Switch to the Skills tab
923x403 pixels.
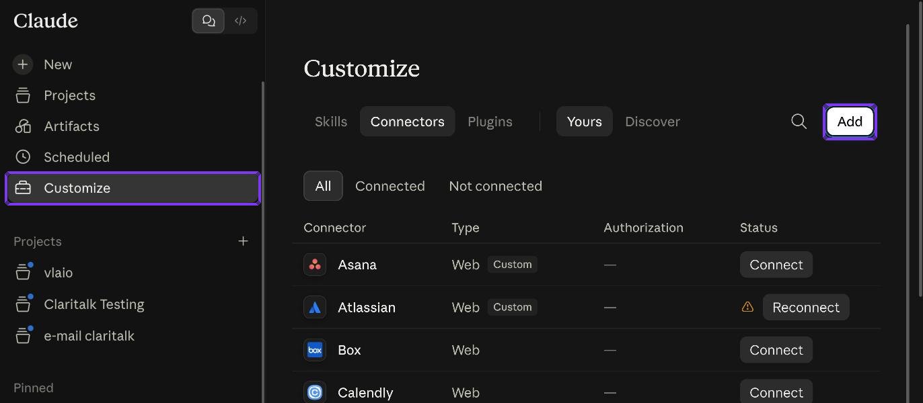click(331, 122)
